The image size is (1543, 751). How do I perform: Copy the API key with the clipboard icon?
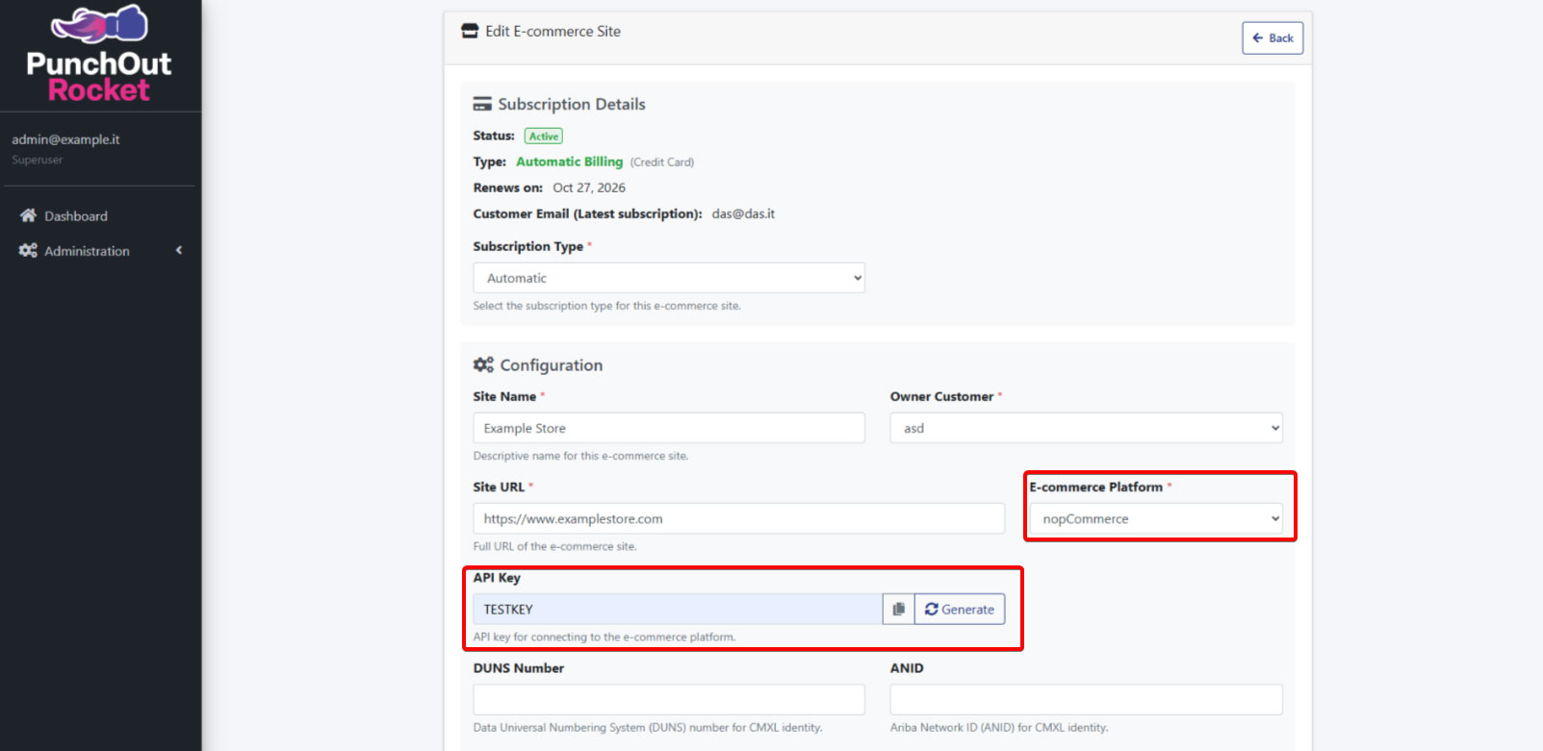[898, 609]
